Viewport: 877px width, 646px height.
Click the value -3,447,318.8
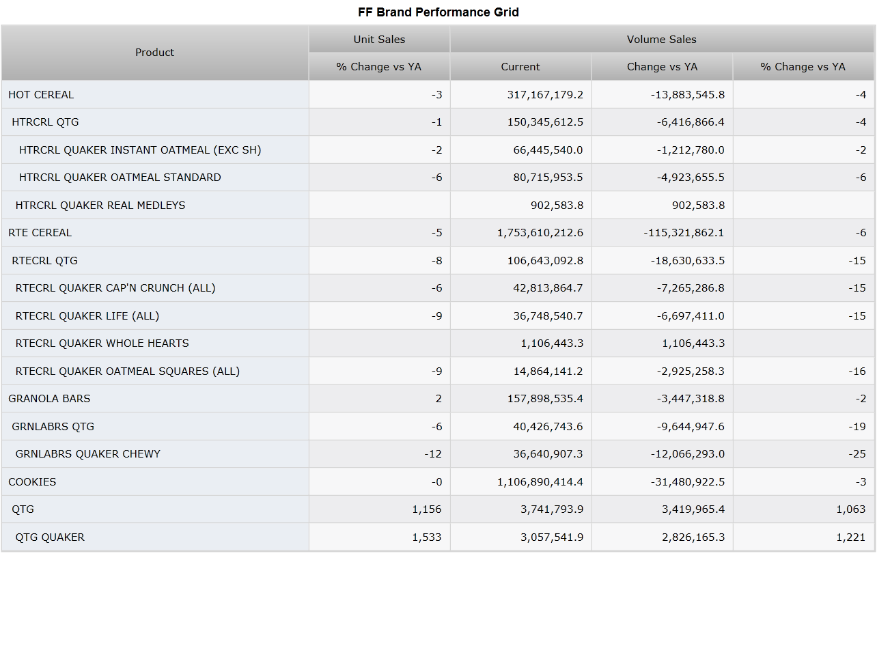click(x=691, y=399)
